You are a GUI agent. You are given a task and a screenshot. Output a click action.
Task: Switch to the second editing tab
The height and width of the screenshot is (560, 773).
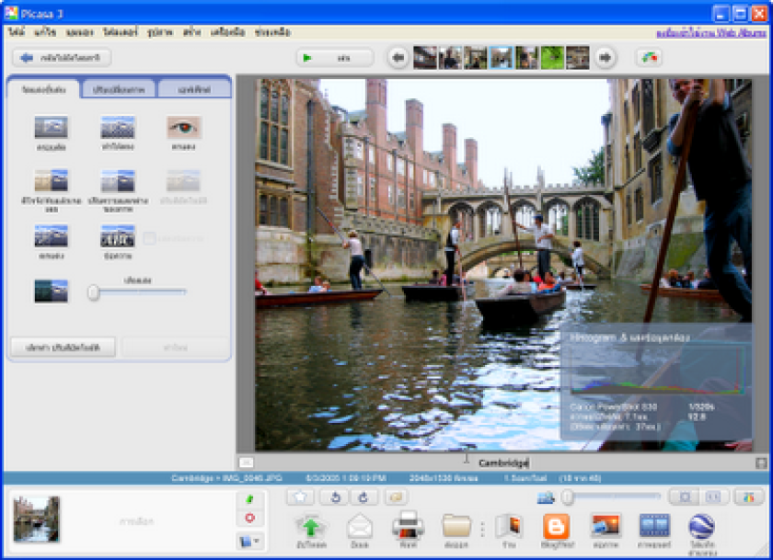(119, 89)
